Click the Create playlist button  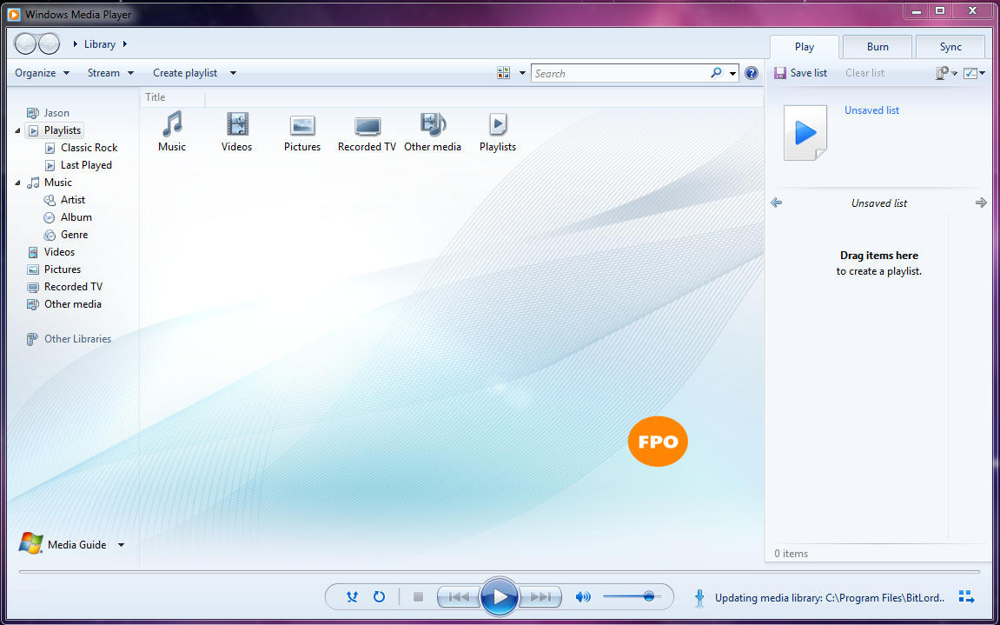pyautogui.click(x=185, y=73)
